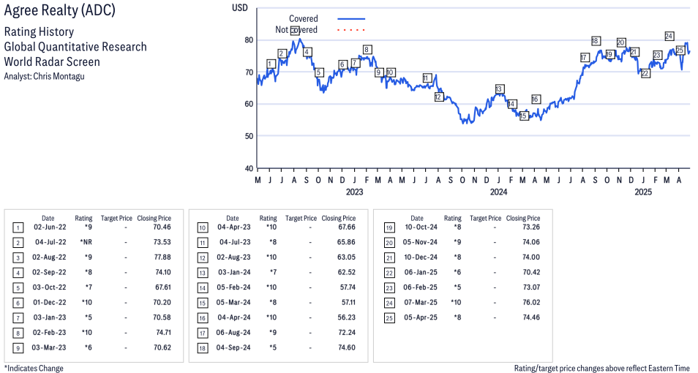Screen dimensions: 698x373
Task: Select chart marker 20 on the graph
Action: tap(621, 42)
